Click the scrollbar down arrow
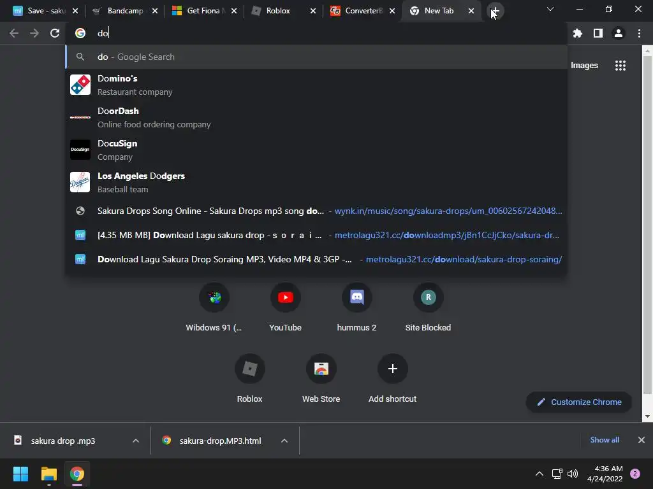 647,416
